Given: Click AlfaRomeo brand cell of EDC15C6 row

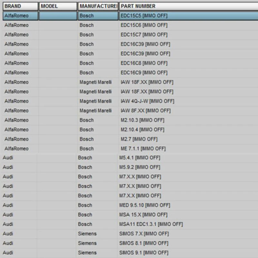Looking at the screenshot, I should click(x=16, y=25).
